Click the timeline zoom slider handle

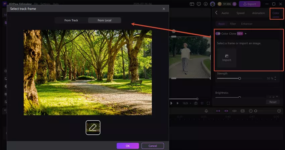[256, 111]
